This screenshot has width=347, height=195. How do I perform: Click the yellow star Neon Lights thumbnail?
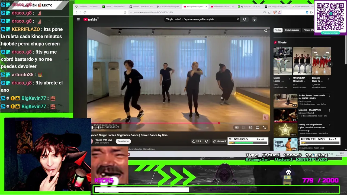pos(285,130)
